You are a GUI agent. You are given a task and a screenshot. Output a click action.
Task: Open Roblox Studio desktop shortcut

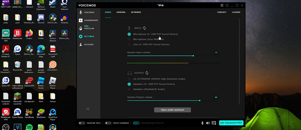click(41, 83)
